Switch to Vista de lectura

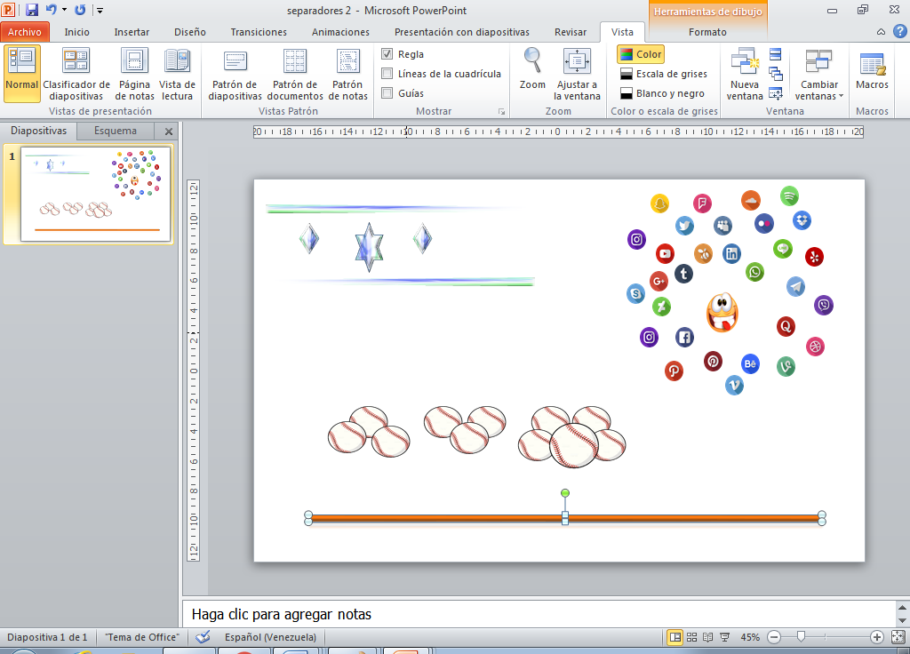177,74
